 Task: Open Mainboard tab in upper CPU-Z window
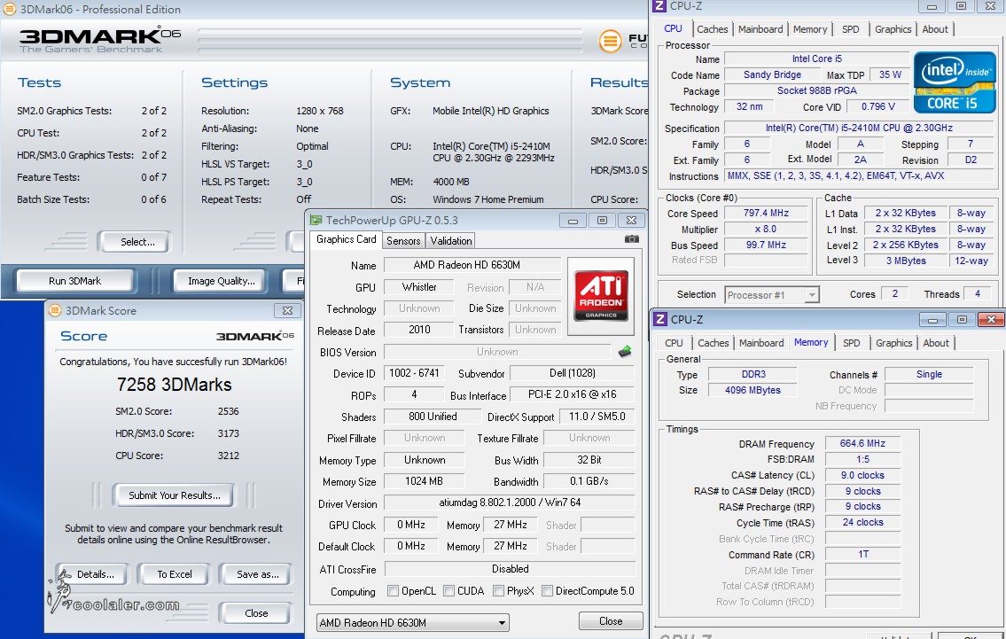pyautogui.click(x=760, y=29)
